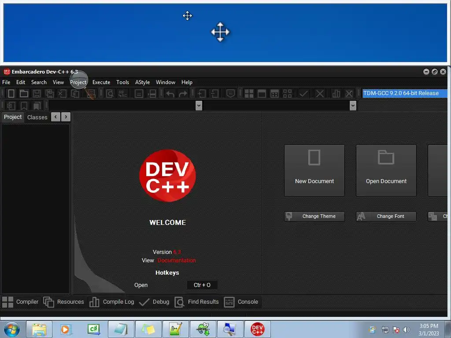Click the Close All files toolbar icon
The width and height of the screenshot is (451, 338).
coord(75,93)
